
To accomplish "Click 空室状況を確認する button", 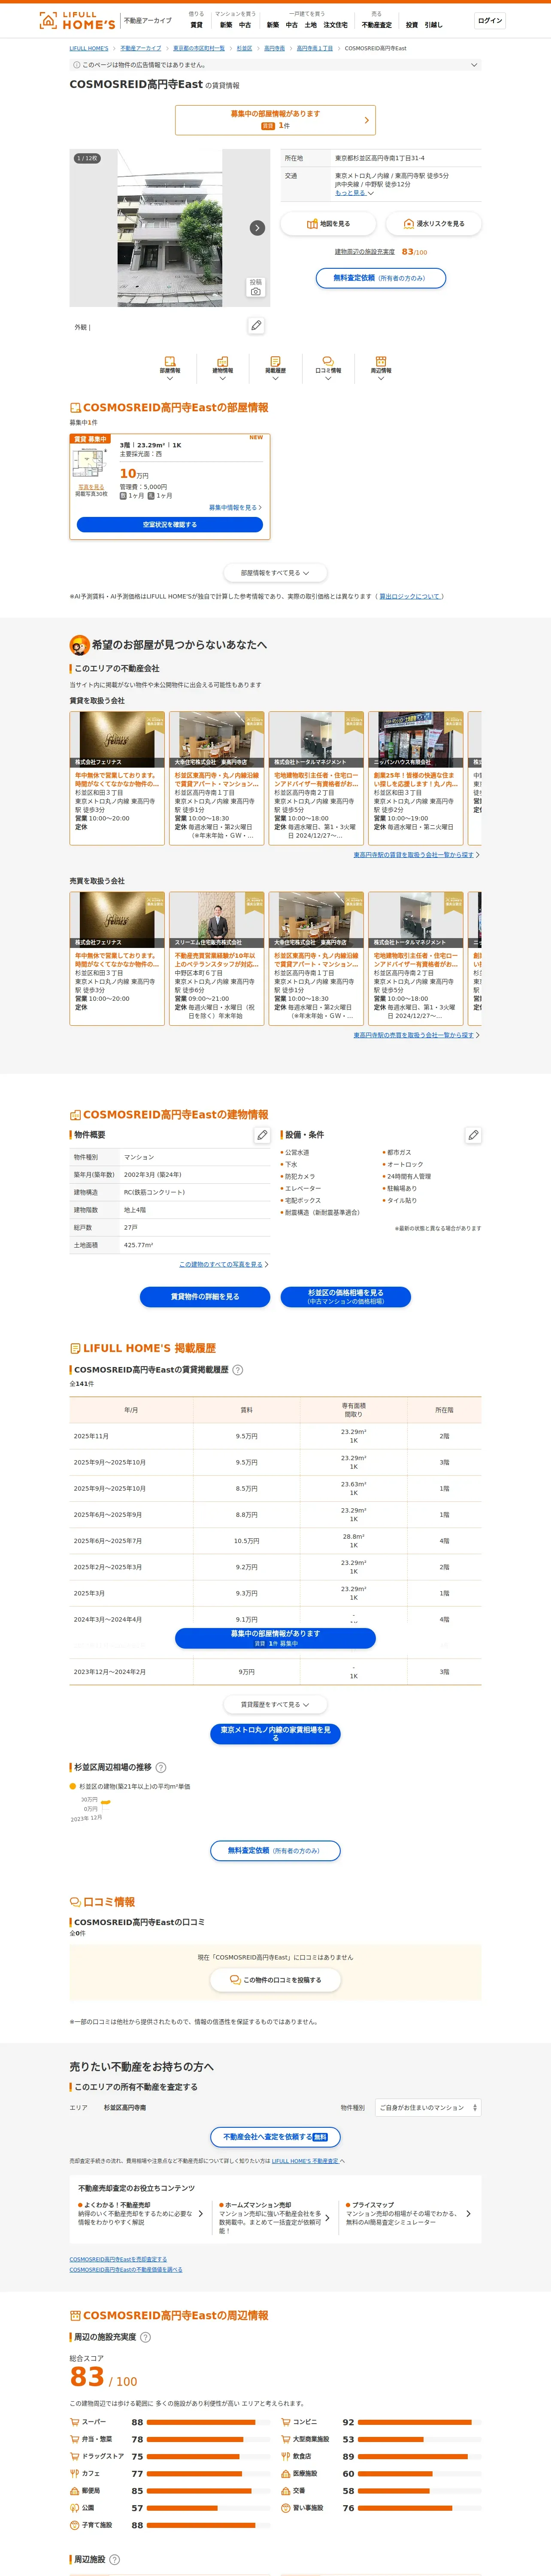I will [170, 524].
